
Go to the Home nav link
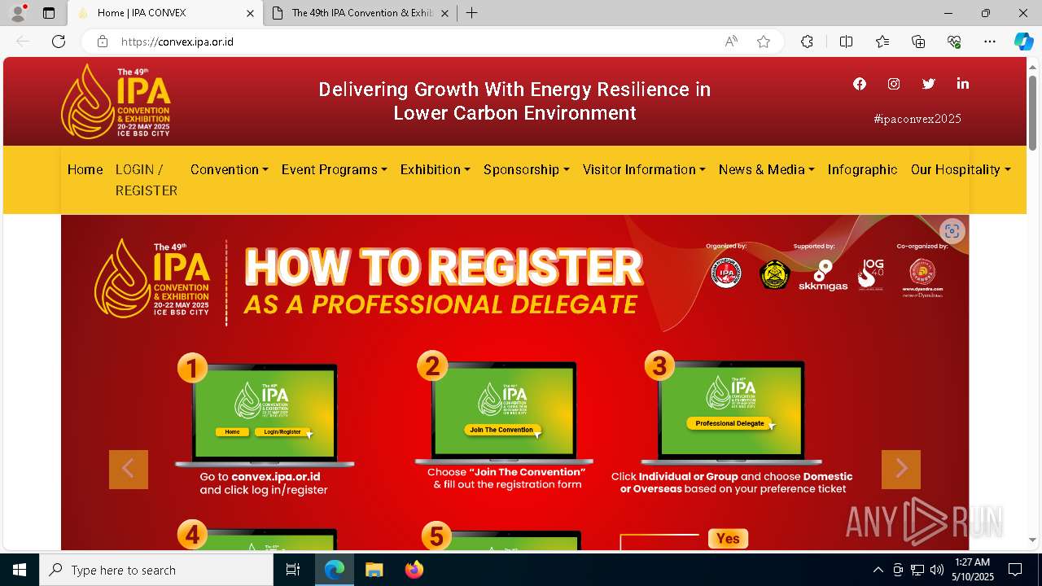tap(85, 169)
